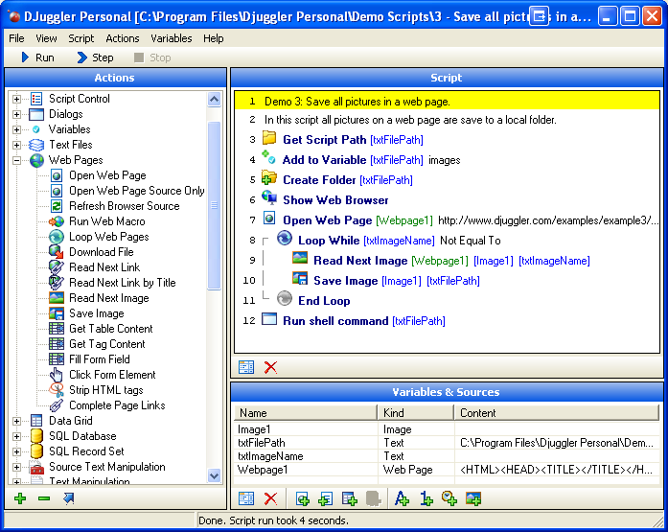Screen dimensions: 668x532
Task: Select script line Show Web Browser
Action: 447,200
